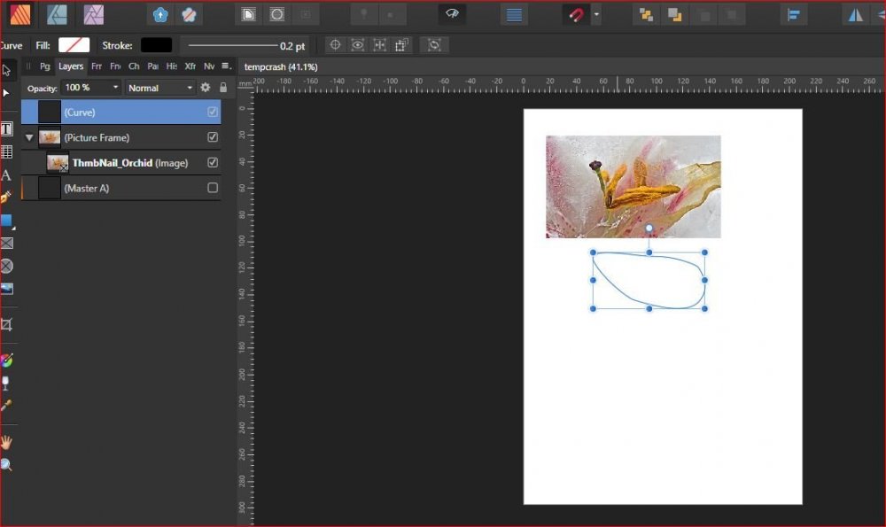Select the Frame Text tool
Viewport: 886px width, 527px height.
coord(6,129)
